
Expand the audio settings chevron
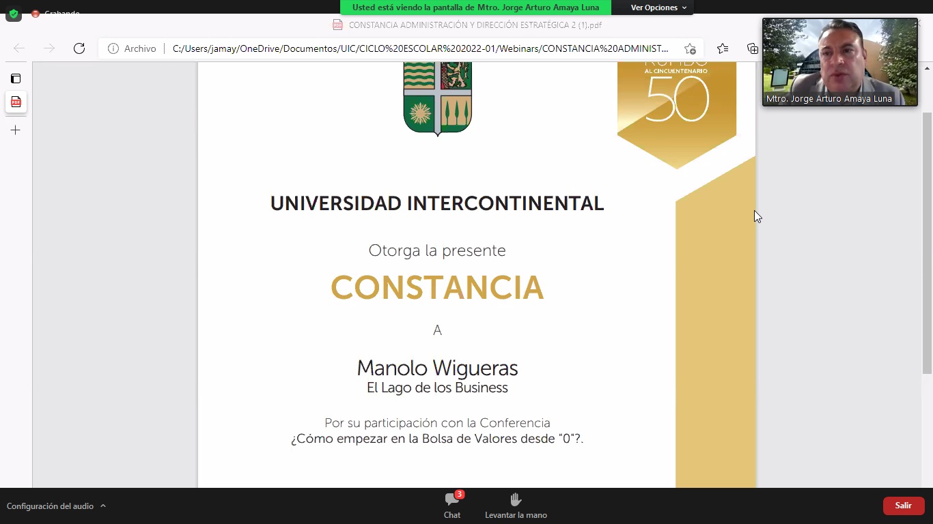(x=103, y=506)
